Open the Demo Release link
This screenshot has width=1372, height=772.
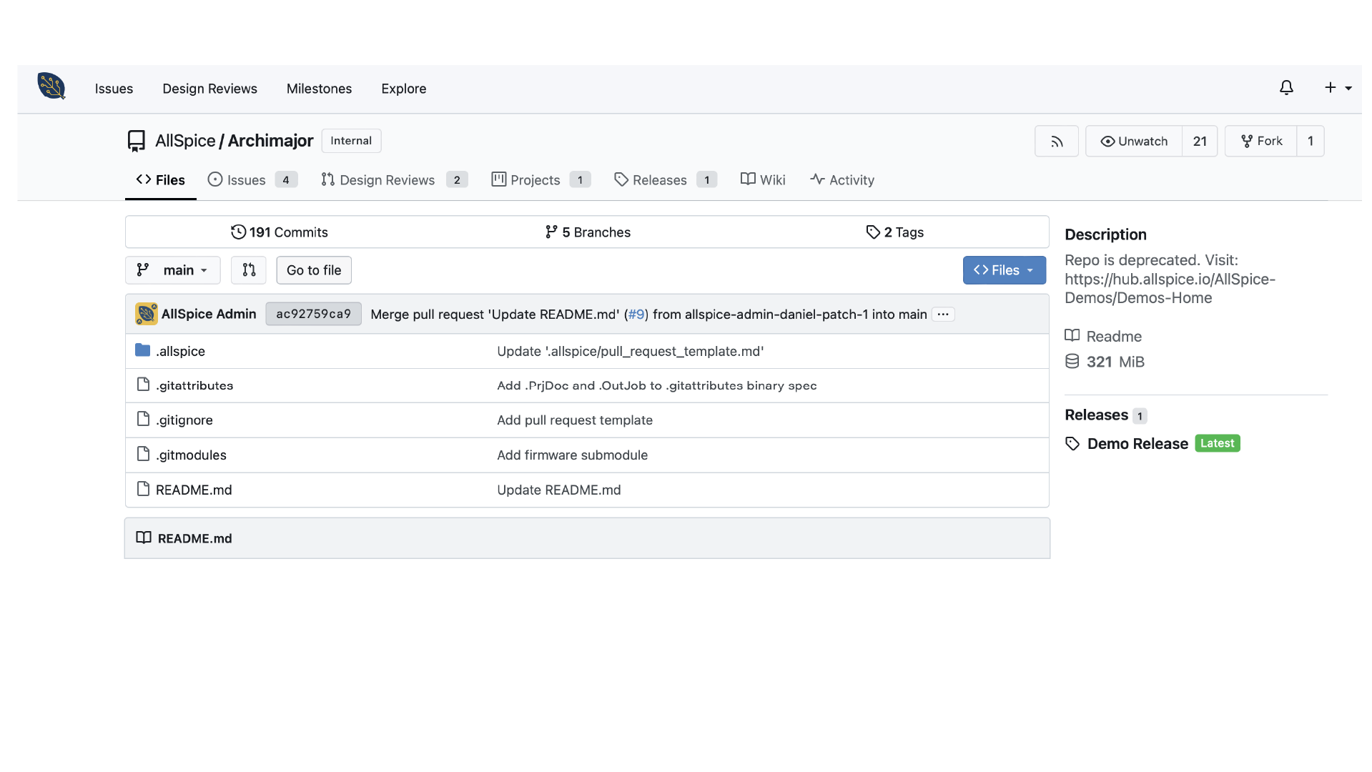(x=1137, y=444)
